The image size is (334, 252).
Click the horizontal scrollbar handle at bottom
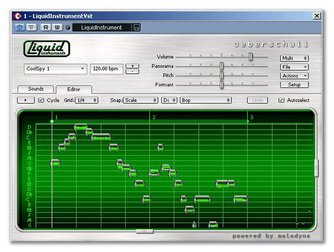tap(145, 231)
